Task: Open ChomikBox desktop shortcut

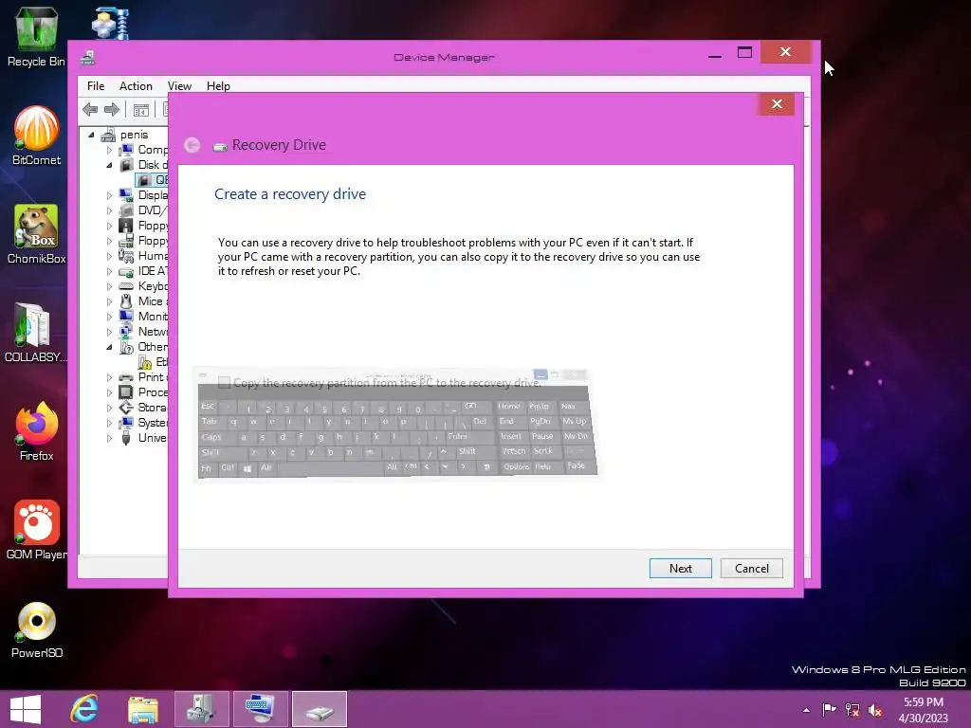Action: [x=36, y=234]
